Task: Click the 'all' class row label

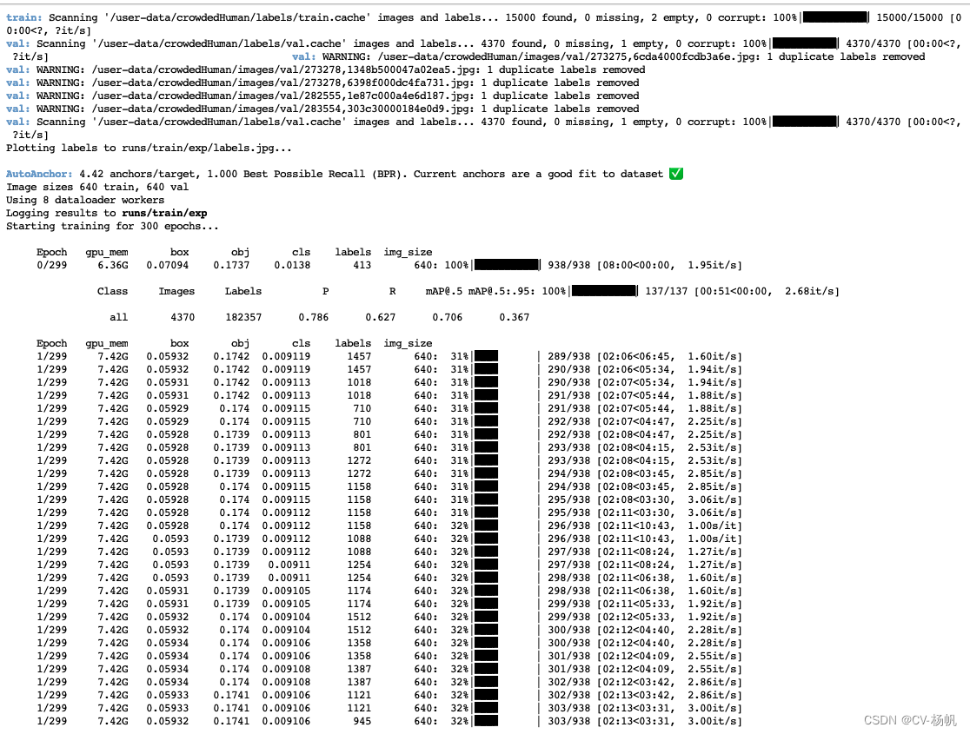Action: click(119, 317)
